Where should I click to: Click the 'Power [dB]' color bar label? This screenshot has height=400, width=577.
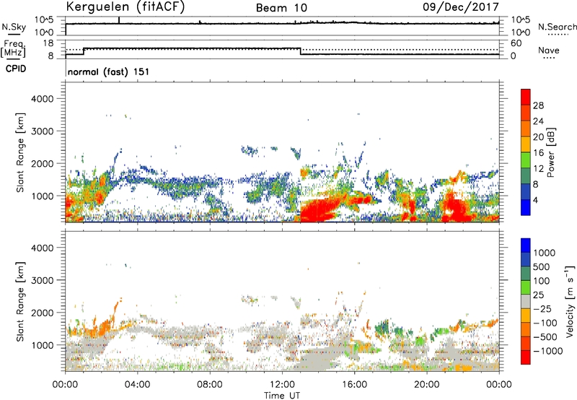point(550,152)
